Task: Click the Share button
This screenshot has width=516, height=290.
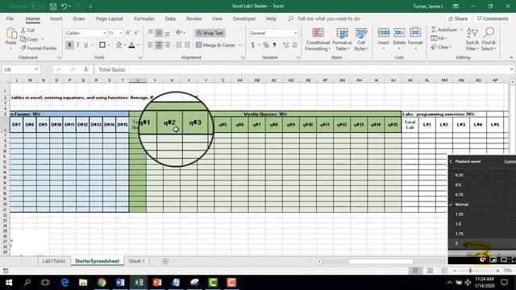Action: (x=458, y=19)
